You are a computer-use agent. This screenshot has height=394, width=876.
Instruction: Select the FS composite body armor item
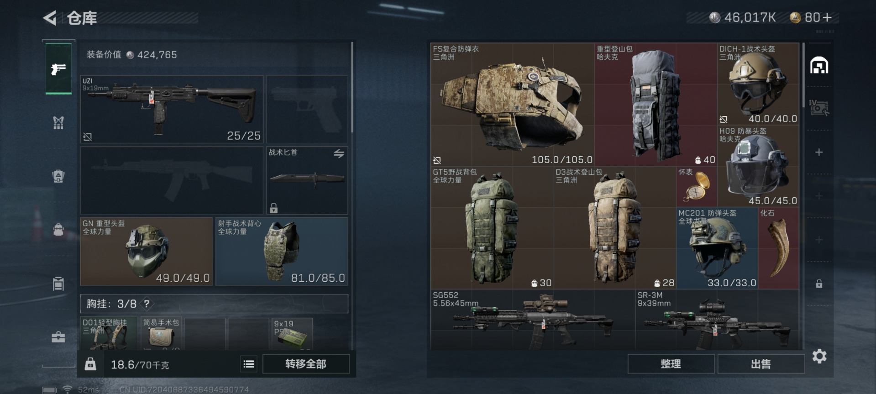click(512, 105)
